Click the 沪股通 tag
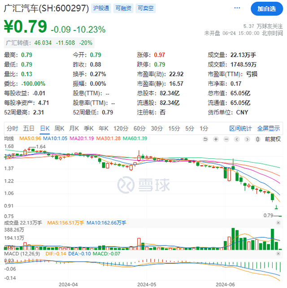287x288 pixels. click(x=101, y=8)
